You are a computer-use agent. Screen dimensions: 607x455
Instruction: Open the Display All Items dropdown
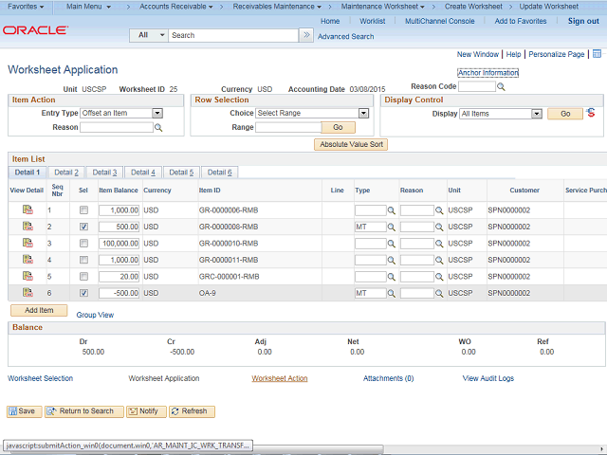pos(537,114)
